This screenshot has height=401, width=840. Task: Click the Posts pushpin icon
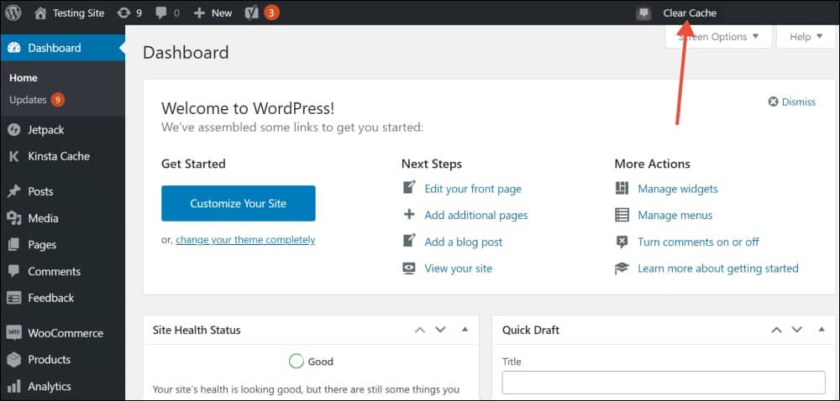pyautogui.click(x=14, y=191)
